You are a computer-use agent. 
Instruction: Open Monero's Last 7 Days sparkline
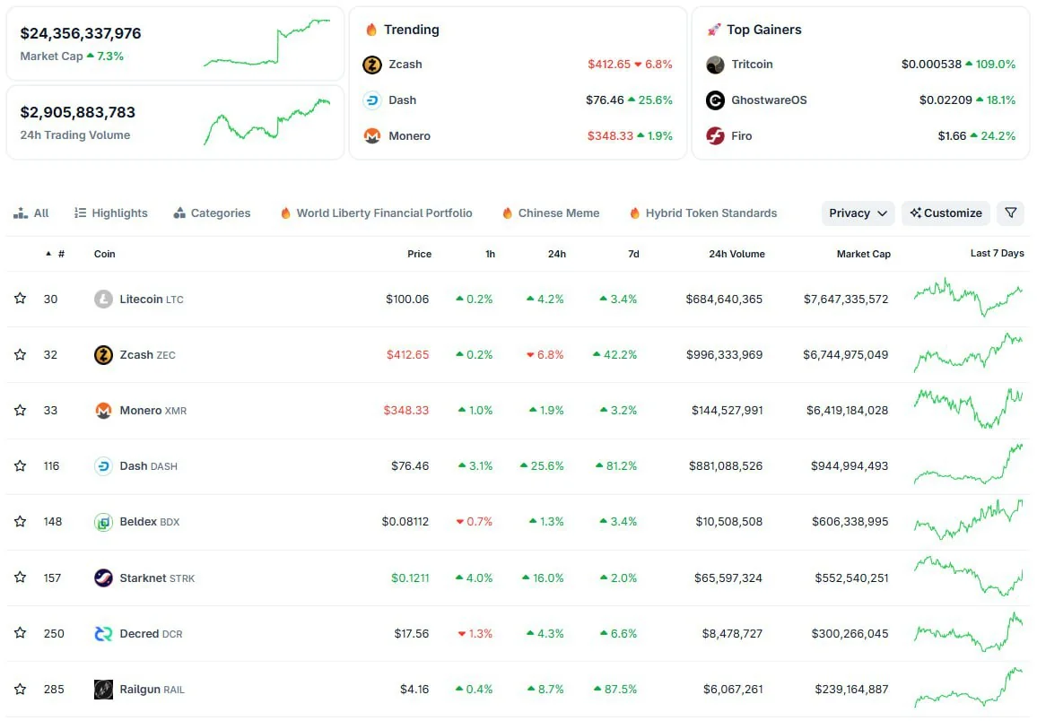[x=968, y=410]
